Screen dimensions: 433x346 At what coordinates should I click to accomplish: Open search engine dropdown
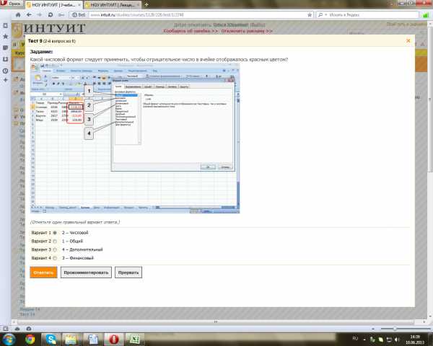tap(323, 14)
